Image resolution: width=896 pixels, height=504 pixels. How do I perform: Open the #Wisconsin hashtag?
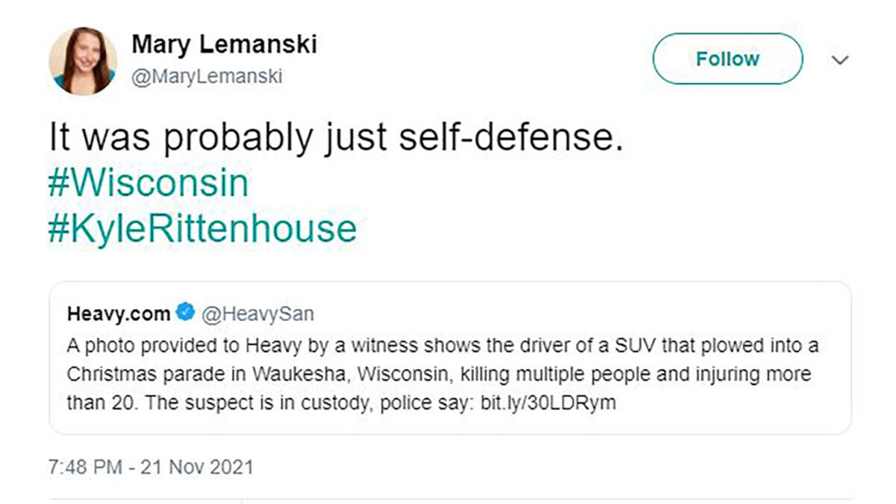pos(148,184)
